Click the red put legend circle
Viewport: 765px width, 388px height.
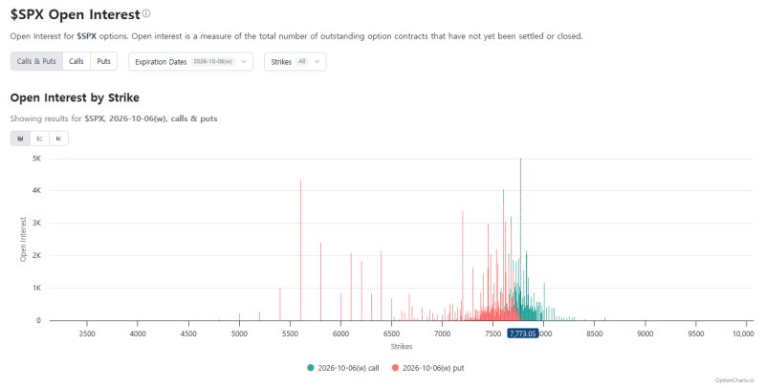pyautogui.click(x=395, y=368)
